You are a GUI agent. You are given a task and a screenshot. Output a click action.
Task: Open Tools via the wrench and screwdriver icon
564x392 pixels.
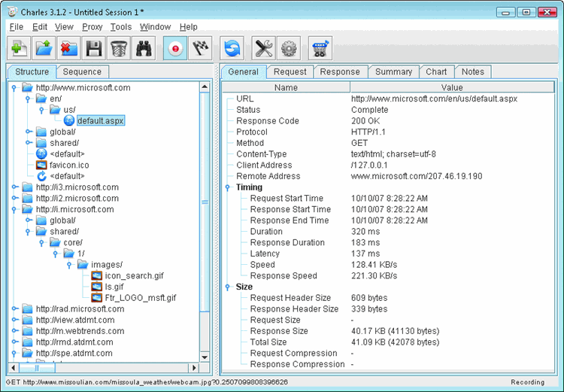point(264,48)
